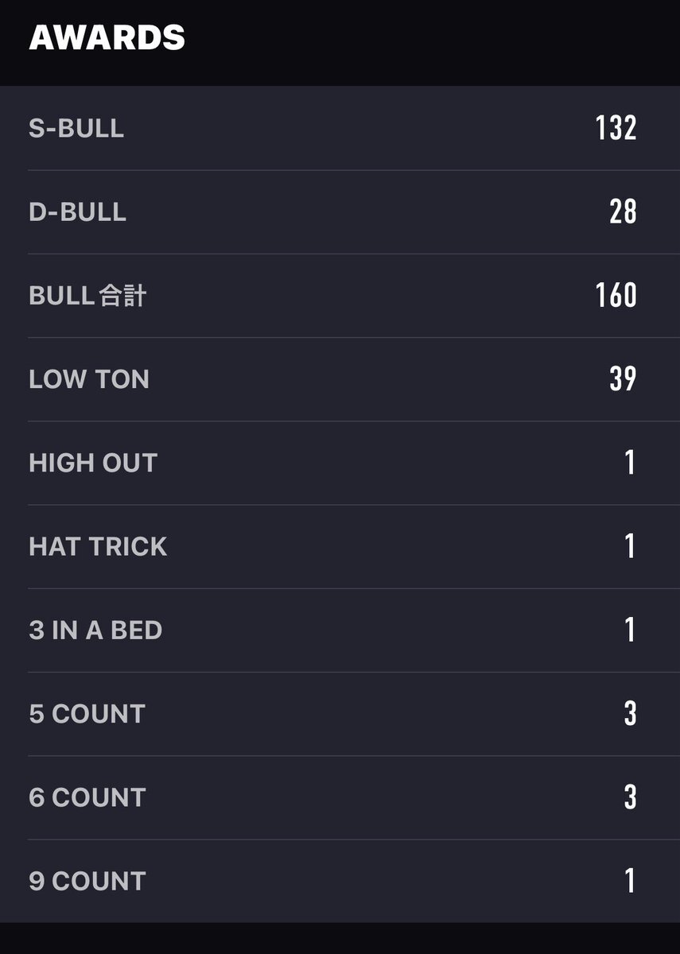Tap the LOW TON count 39
The width and height of the screenshot is (680, 954).
624,379
